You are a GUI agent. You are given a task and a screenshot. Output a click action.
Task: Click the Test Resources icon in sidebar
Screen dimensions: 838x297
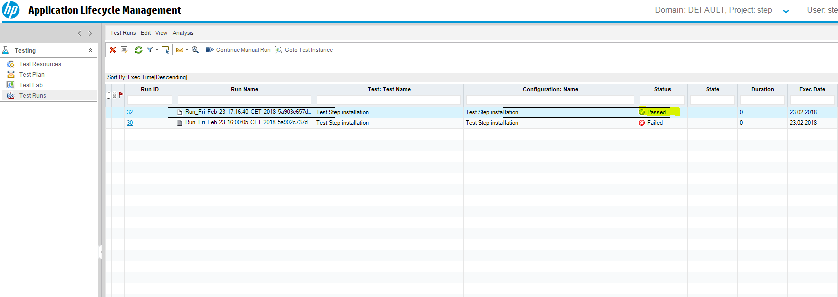click(11, 64)
